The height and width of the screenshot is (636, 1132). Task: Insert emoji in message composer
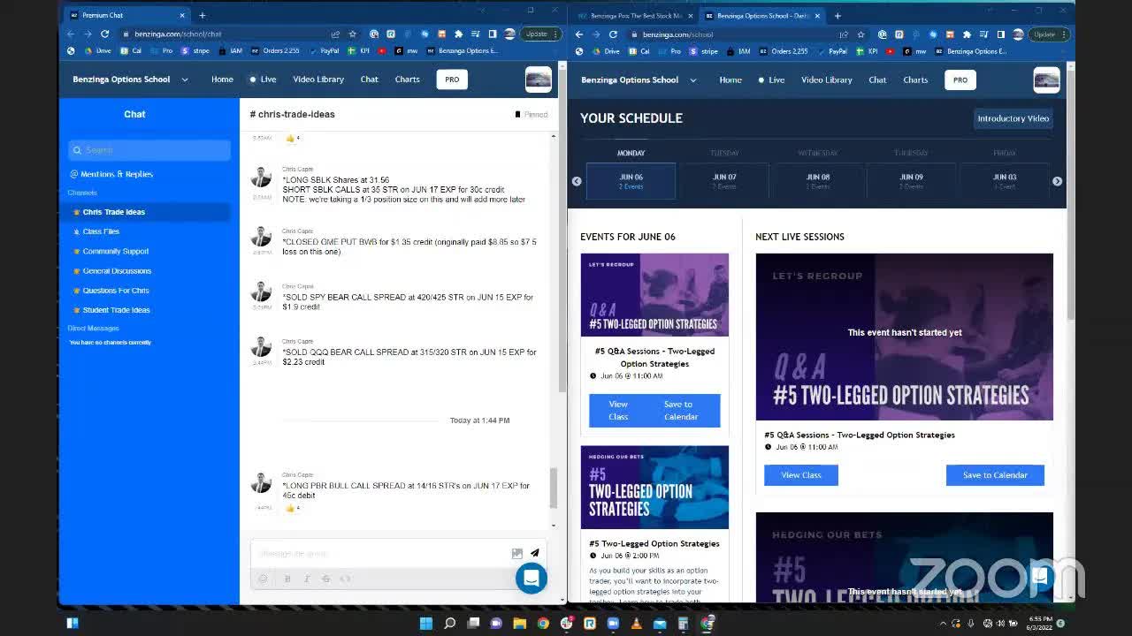pos(263,579)
